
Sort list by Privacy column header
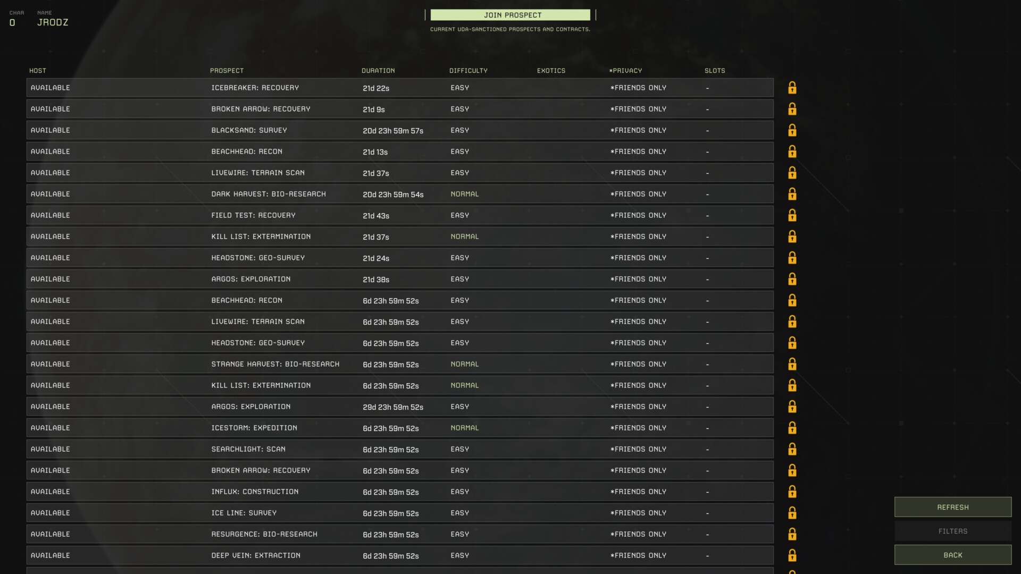[625, 71]
